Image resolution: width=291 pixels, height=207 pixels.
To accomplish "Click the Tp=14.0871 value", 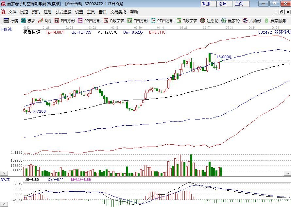I will coord(55,32).
